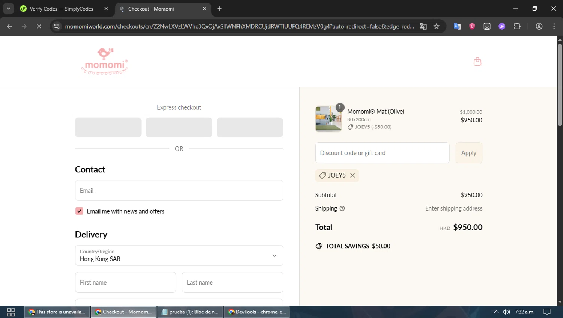Focus the Email input field
This screenshot has width=563, height=318.
coord(179,190)
